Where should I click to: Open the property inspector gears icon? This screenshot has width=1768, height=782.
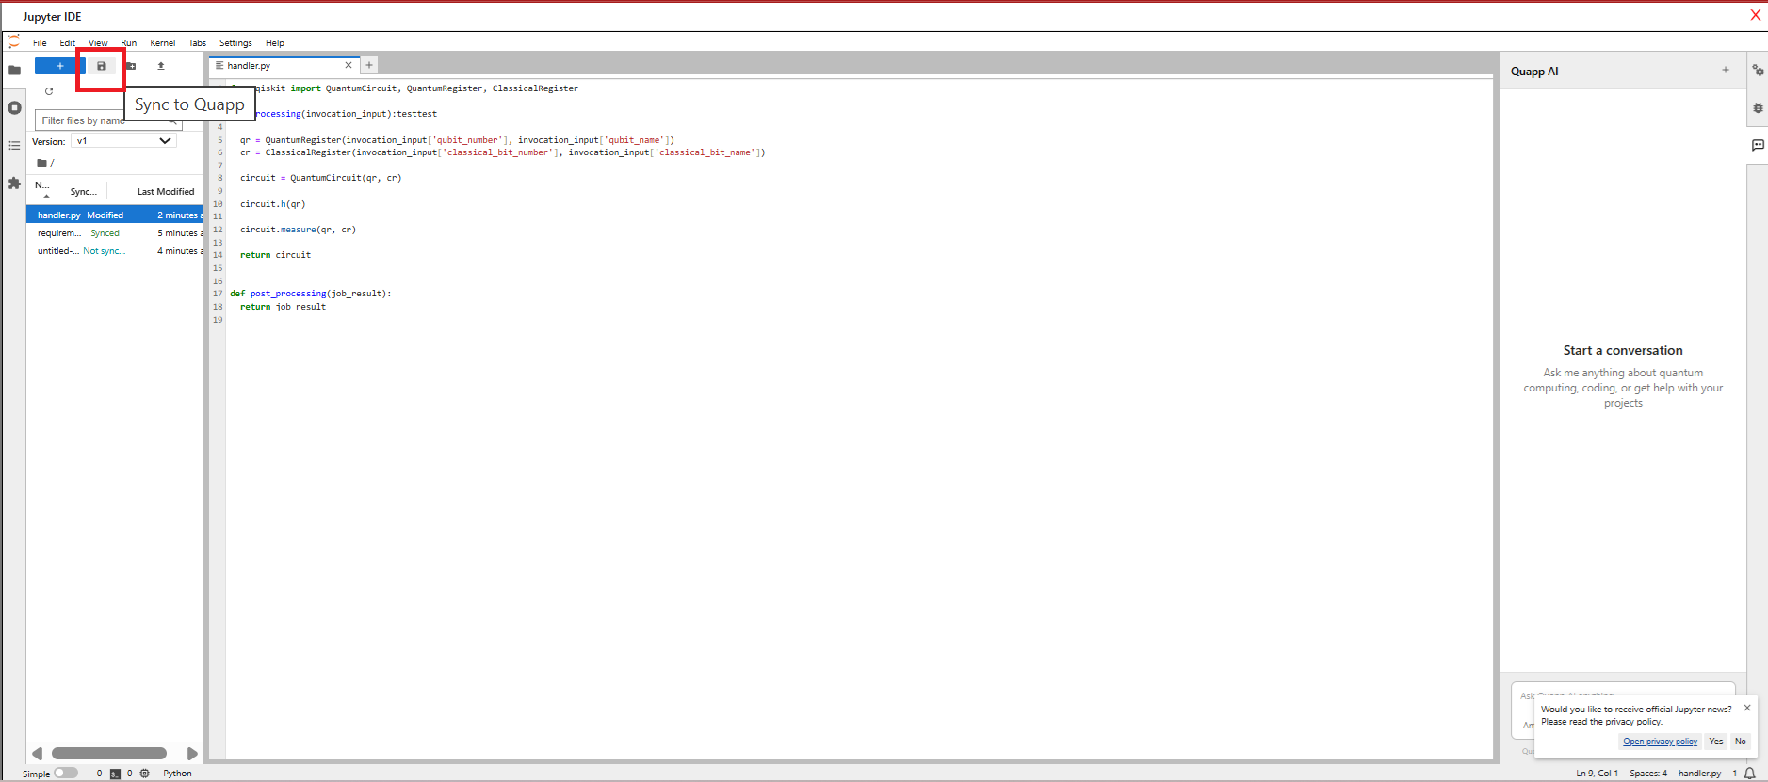point(1758,71)
